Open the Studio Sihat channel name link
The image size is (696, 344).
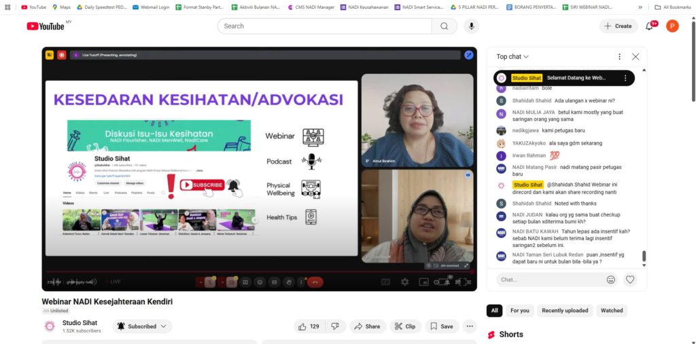pyautogui.click(x=80, y=322)
